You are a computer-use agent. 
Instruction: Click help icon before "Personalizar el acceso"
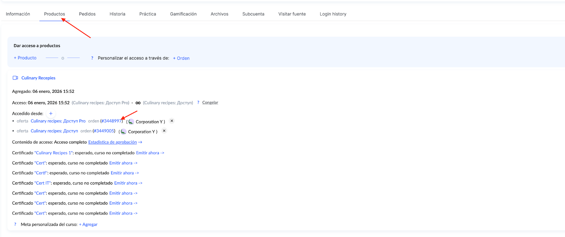(x=92, y=58)
